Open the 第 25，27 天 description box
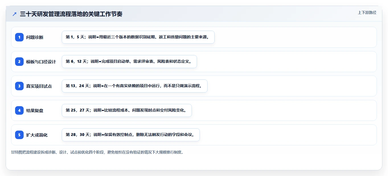Viewport: 388px width, 176px height. (127, 110)
